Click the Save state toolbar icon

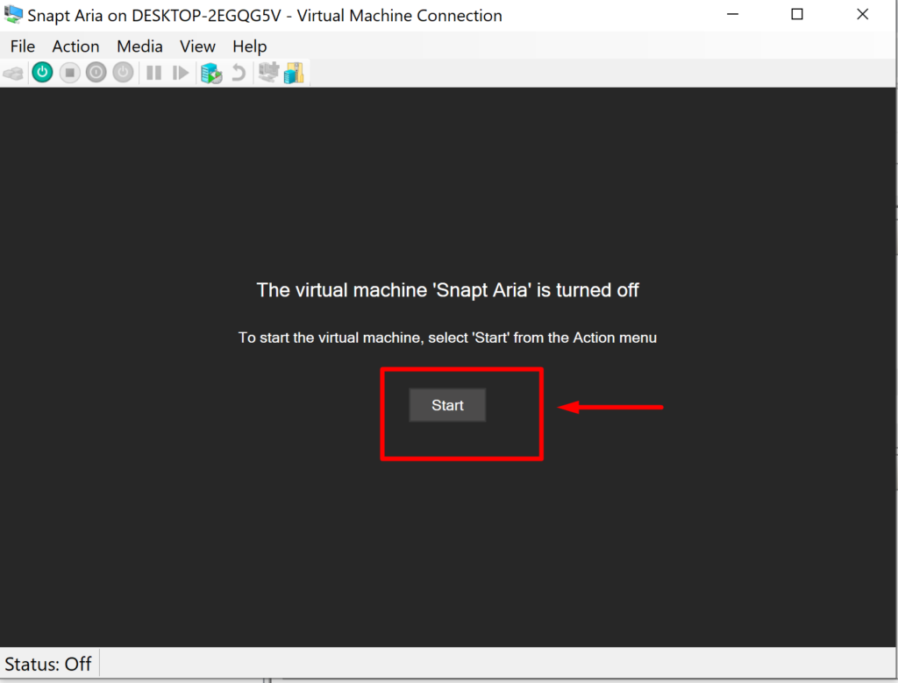(123, 73)
